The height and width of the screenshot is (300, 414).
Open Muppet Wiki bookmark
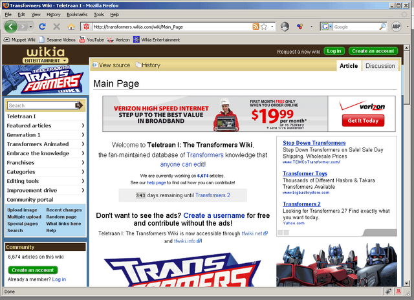[x=19, y=40]
